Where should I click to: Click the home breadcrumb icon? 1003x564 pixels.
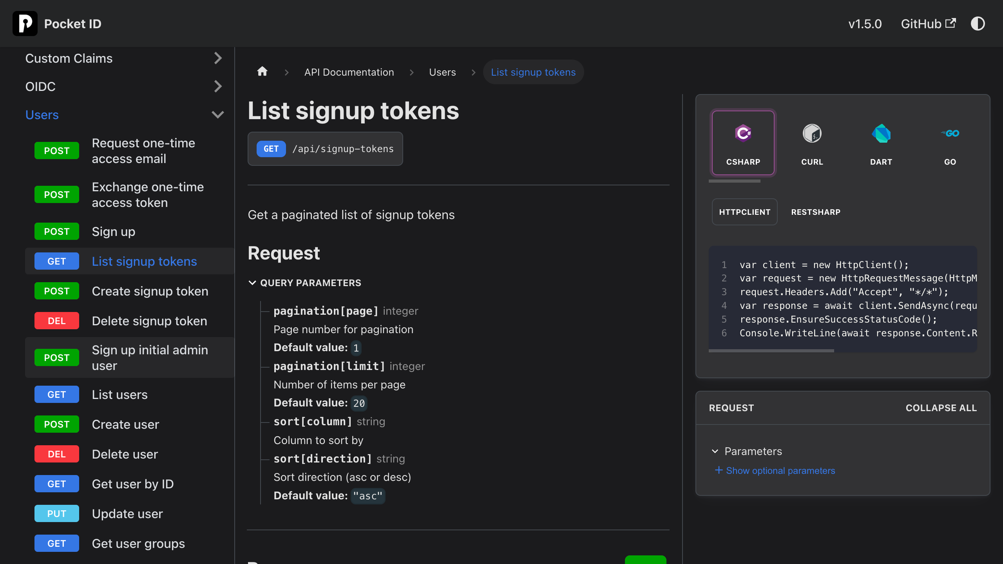(262, 72)
